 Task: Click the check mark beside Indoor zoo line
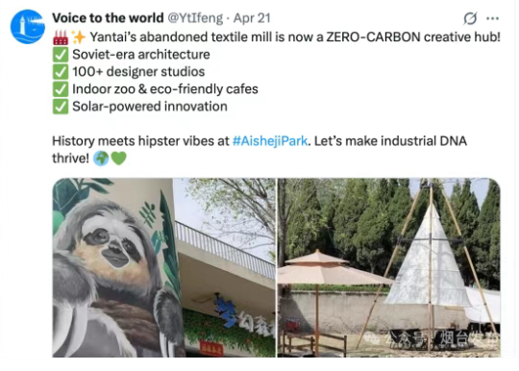pyautogui.click(x=61, y=89)
